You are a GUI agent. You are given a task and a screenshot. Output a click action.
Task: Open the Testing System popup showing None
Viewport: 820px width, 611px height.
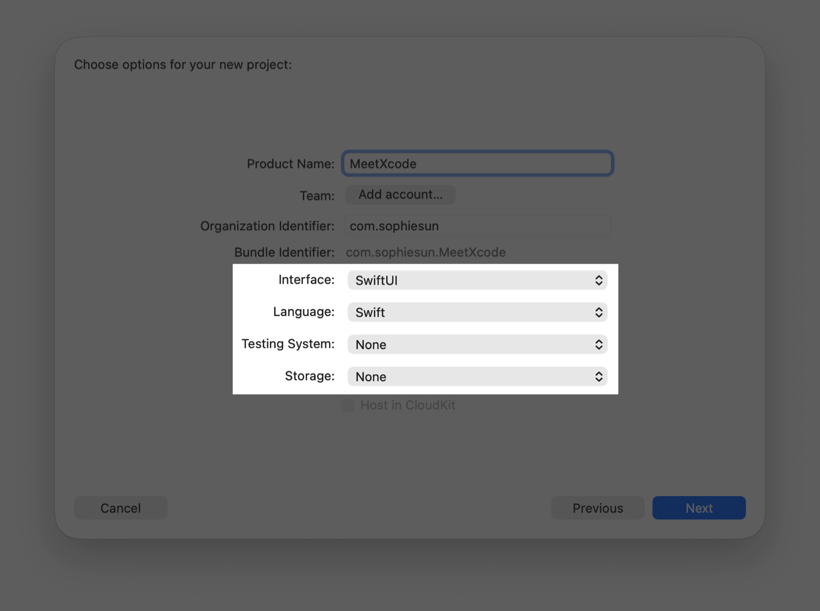(477, 345)
